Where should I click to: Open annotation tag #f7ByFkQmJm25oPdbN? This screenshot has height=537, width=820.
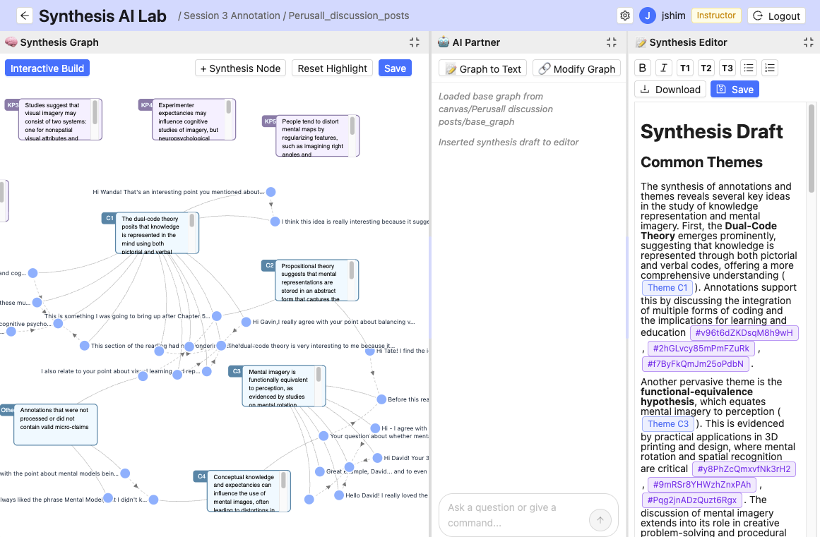point(695,364)
